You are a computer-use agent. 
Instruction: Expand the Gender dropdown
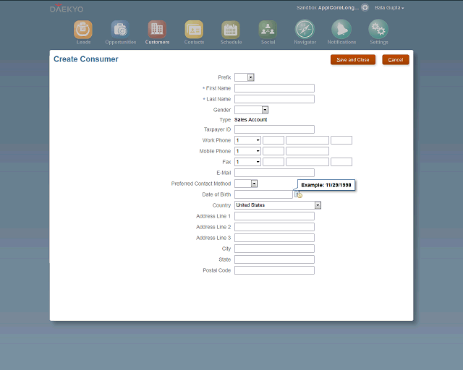[x=266, y=110]
